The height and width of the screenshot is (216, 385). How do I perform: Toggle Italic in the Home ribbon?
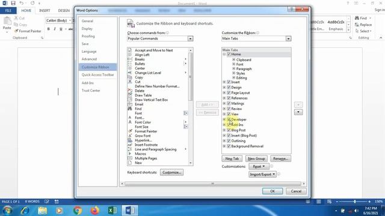pyautogui.click(x=55, y=29)
